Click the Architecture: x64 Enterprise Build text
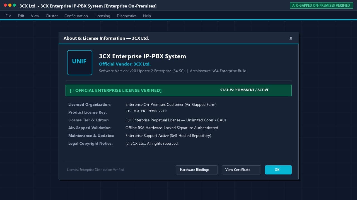This screenshot has height=200, width=357. click(x=218, y=71)
